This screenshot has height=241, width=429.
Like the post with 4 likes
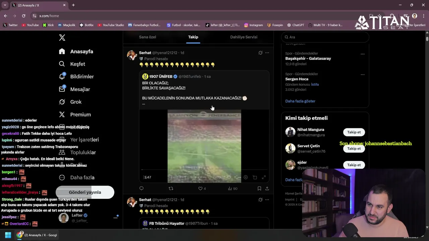point(202,188)
